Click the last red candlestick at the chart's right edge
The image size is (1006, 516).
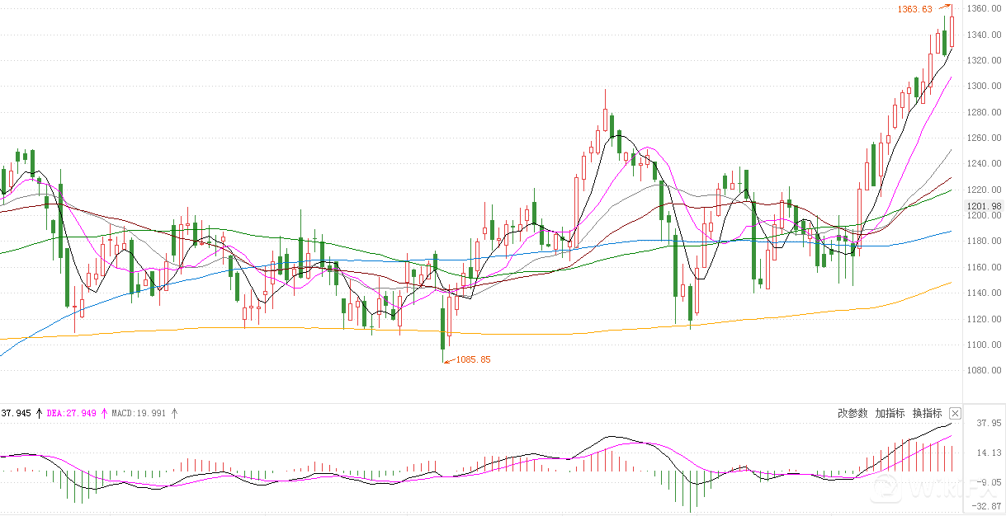click(952, 31)
